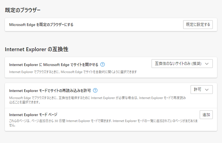Click description starting Microsoft Edge でブラウズするときに
This screenshot has width=222, height=143.
[97, 100]
